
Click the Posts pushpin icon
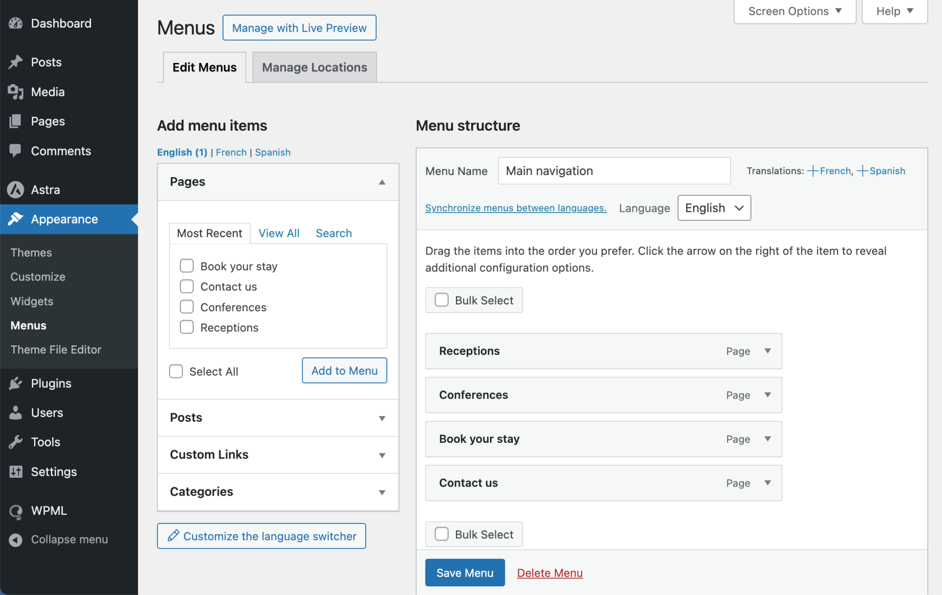click(x=16, y=62)
